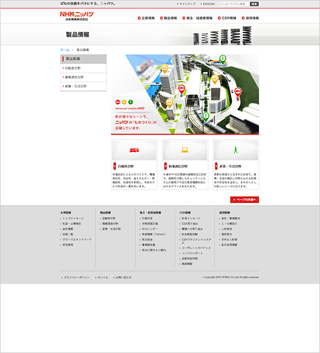Click the Google custom search input field
Viewport: 320px width, 353px height.
click(x=234, y=4)
